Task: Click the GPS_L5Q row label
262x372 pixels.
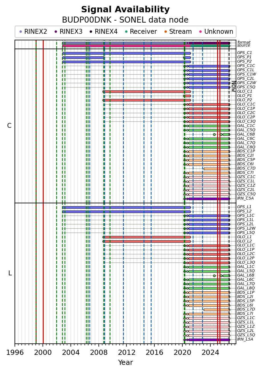Action: coord(246,232)
